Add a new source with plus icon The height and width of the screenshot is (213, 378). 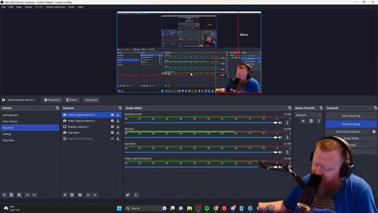(x=64, y=195)
